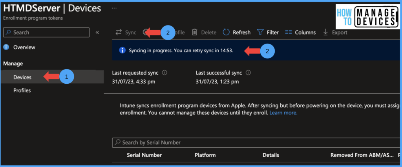Click the Sync arrows icon
Viewport: 402px width, 167px height.
(x=119, y=33)
